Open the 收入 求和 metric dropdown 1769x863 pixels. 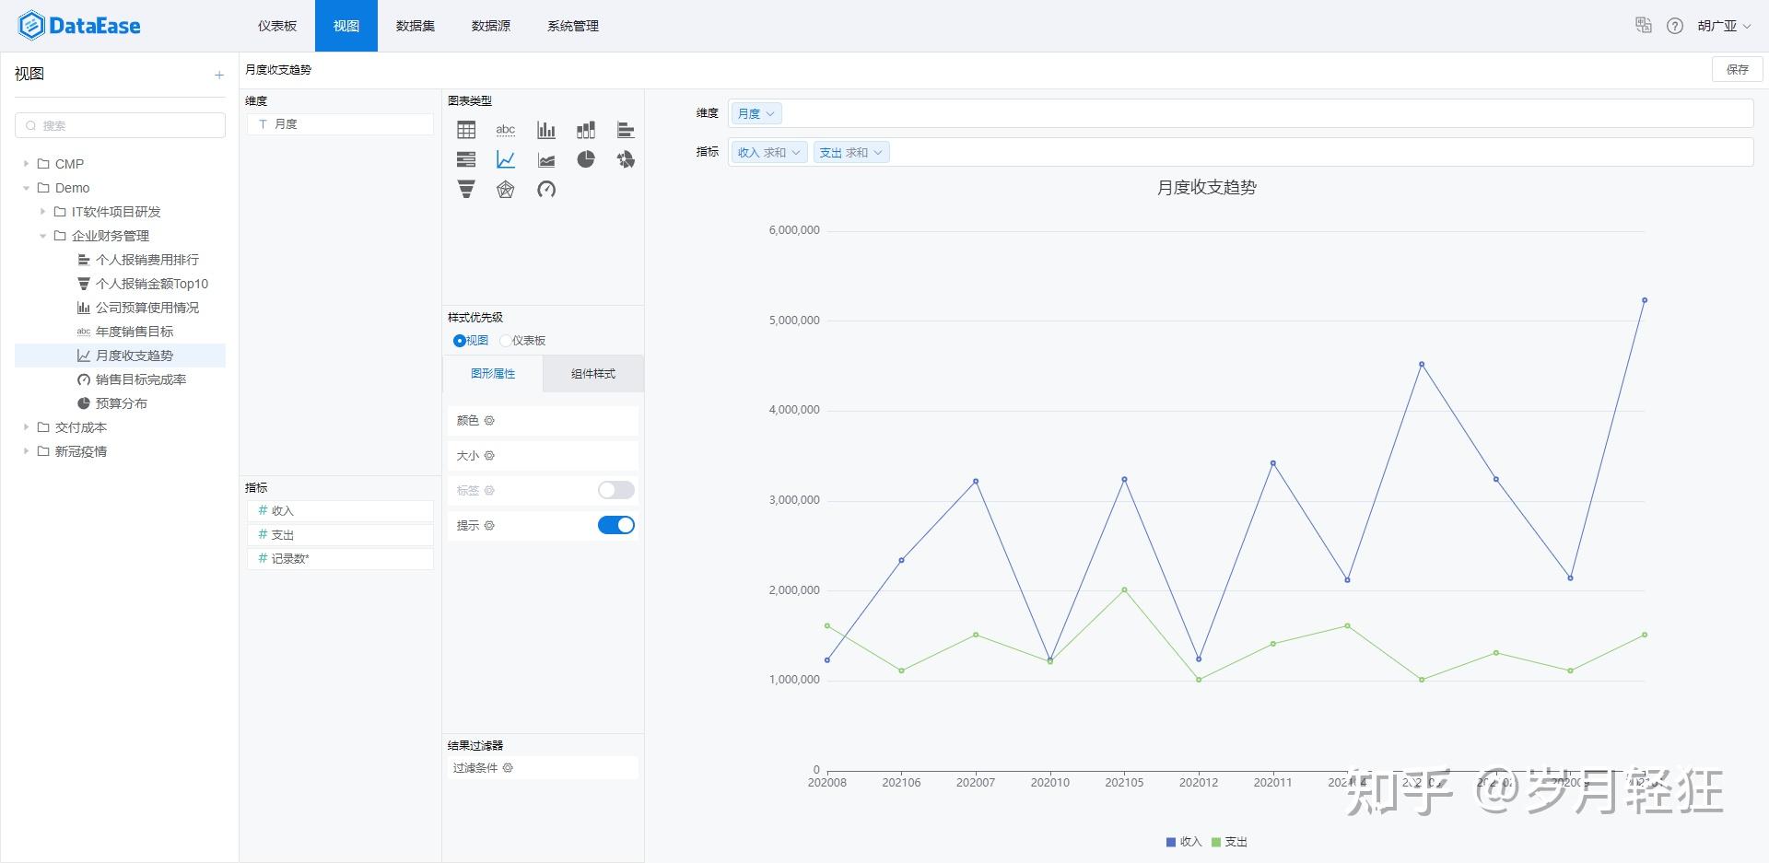click(x=768, y=152)
